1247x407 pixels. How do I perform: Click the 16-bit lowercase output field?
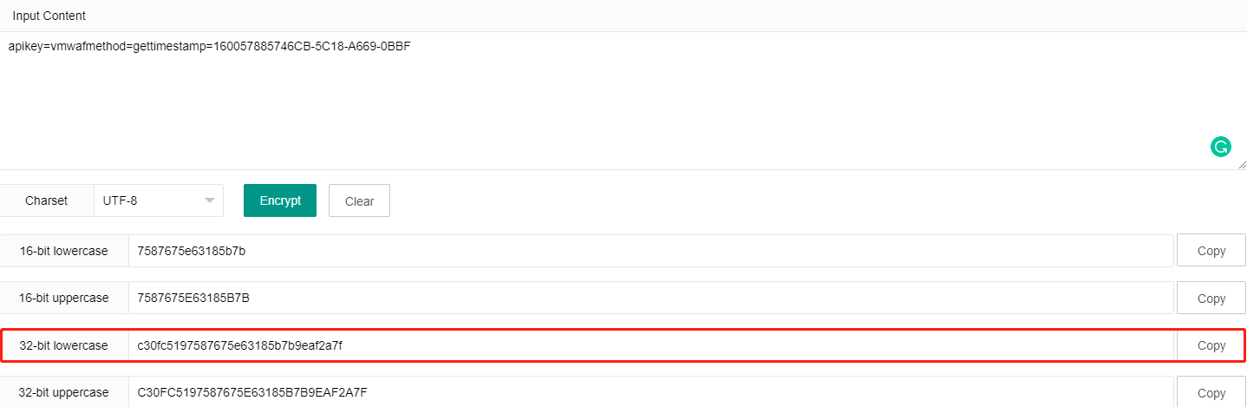pos(651,251)
